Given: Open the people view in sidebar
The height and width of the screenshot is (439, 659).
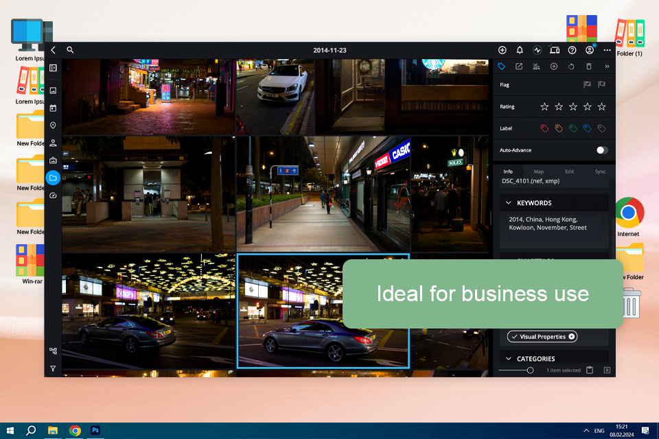Looking at the screenshot, I should point(53,143).
